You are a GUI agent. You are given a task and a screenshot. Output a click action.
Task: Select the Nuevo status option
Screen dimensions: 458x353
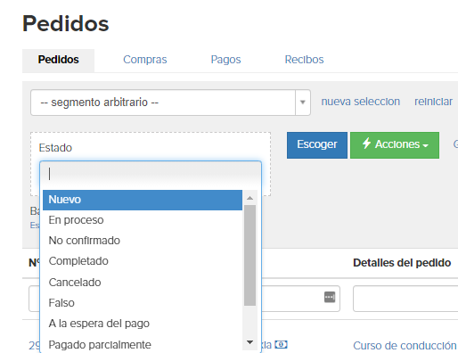pyautogui.click(x=143, y=200)
